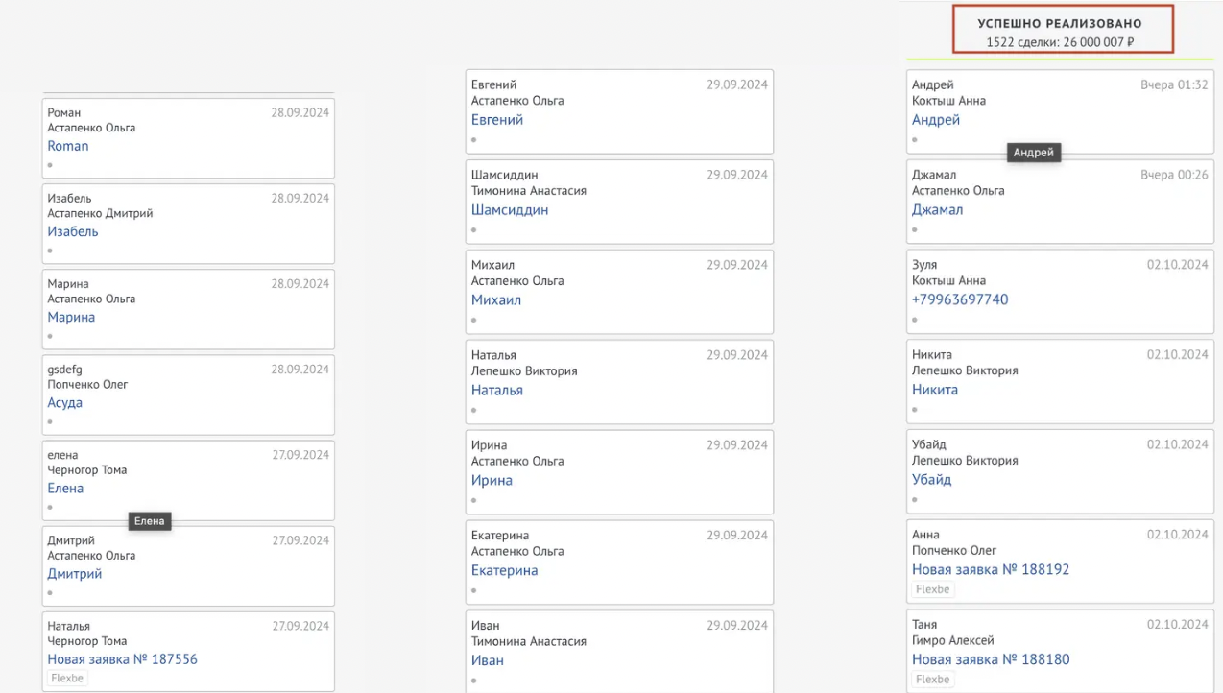Viewport: 1223px width, 693px height.
Task: Click the status dot on Roman's card
Action: point(51,165)
